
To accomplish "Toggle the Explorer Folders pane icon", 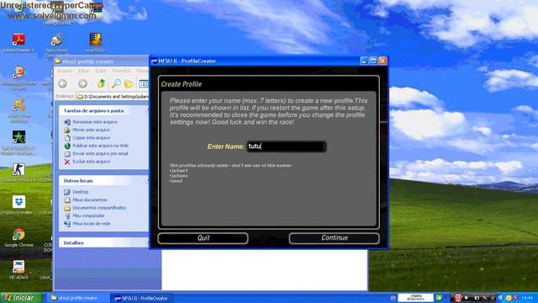I will click(129, 83).
